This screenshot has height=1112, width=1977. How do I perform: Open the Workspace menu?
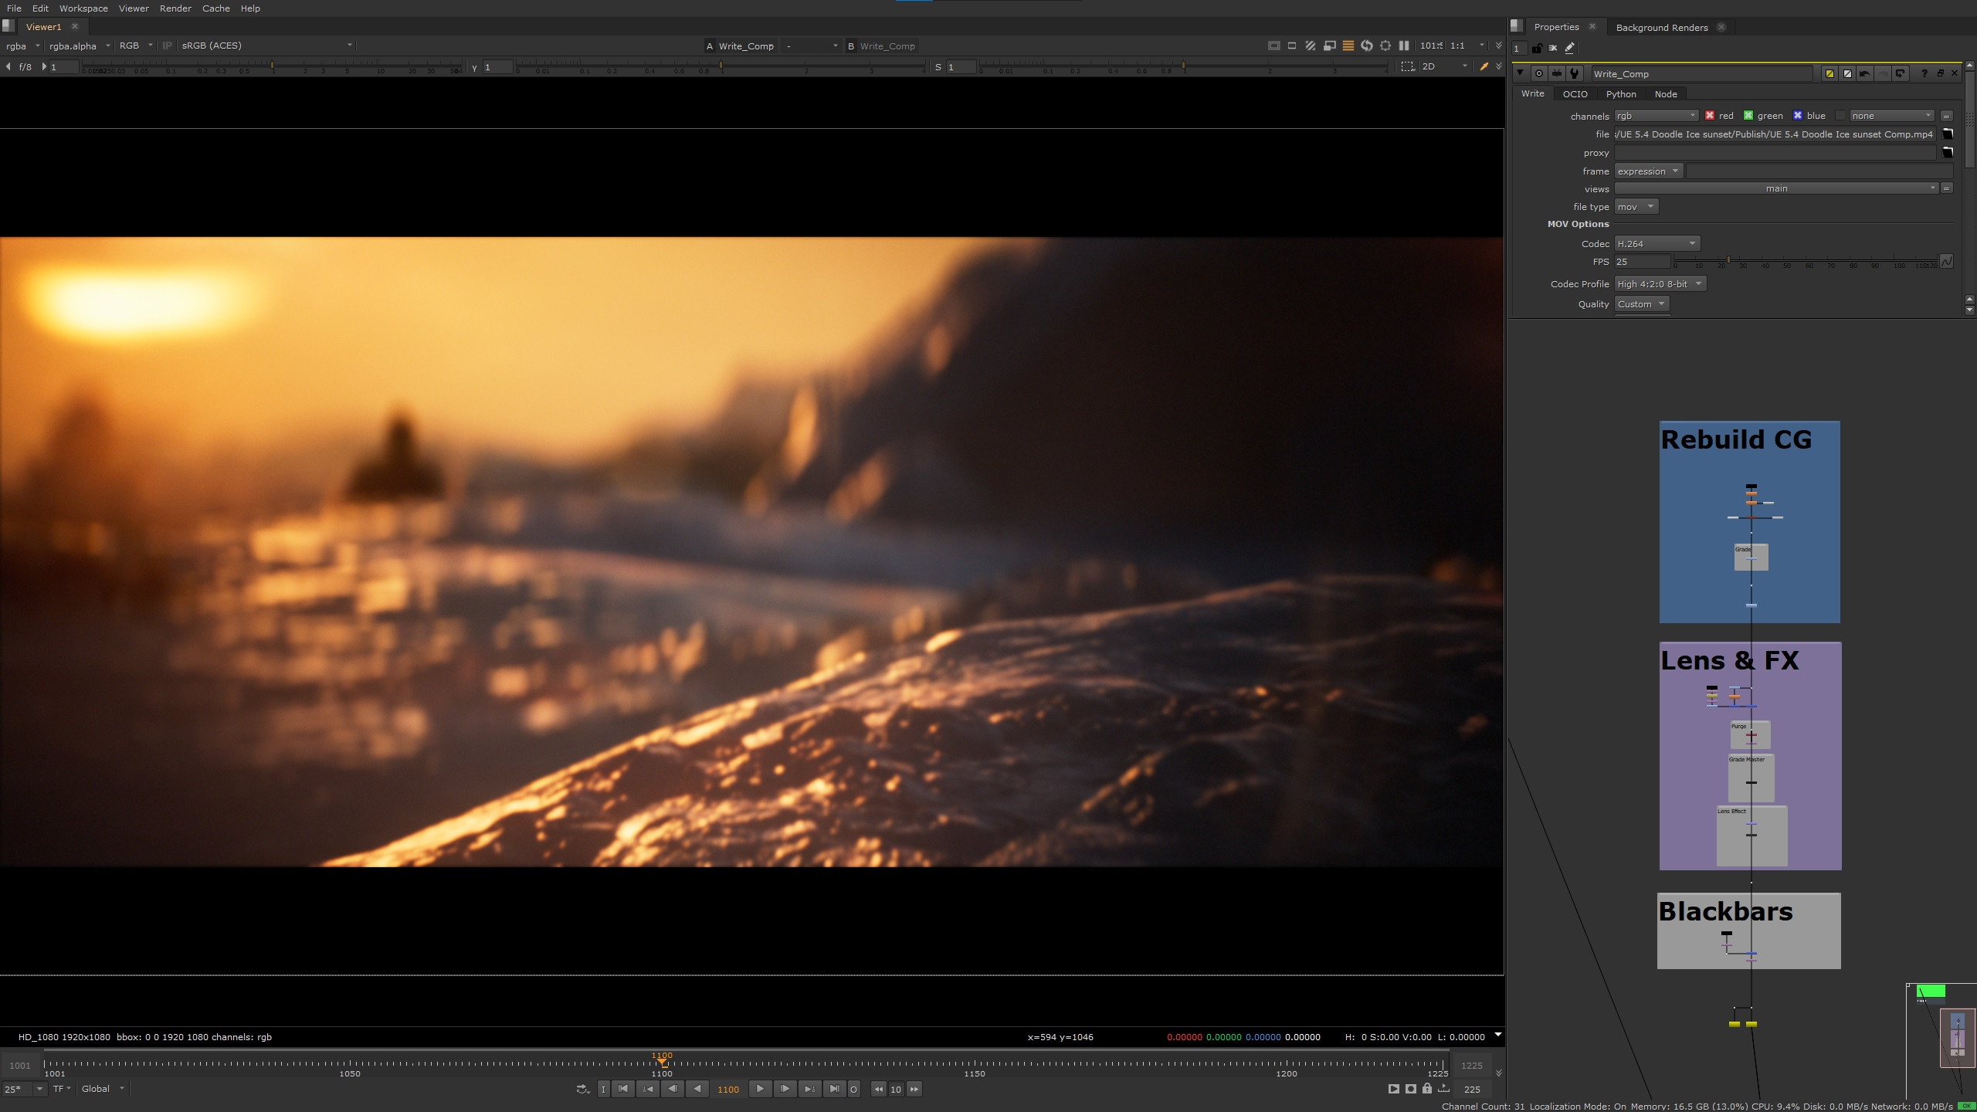[83, 8]
